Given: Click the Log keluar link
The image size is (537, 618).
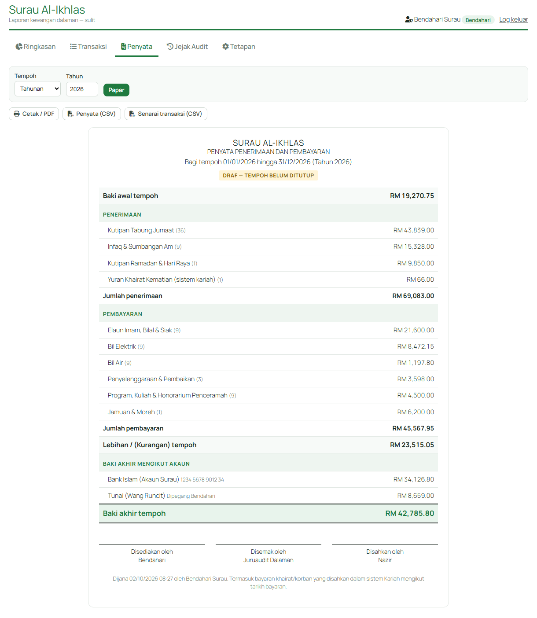Looking at the screenshot, I should (514, 20).
